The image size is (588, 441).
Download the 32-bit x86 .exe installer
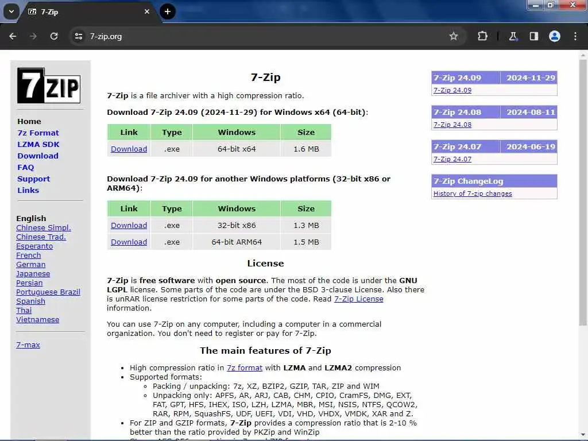(129, 225)
